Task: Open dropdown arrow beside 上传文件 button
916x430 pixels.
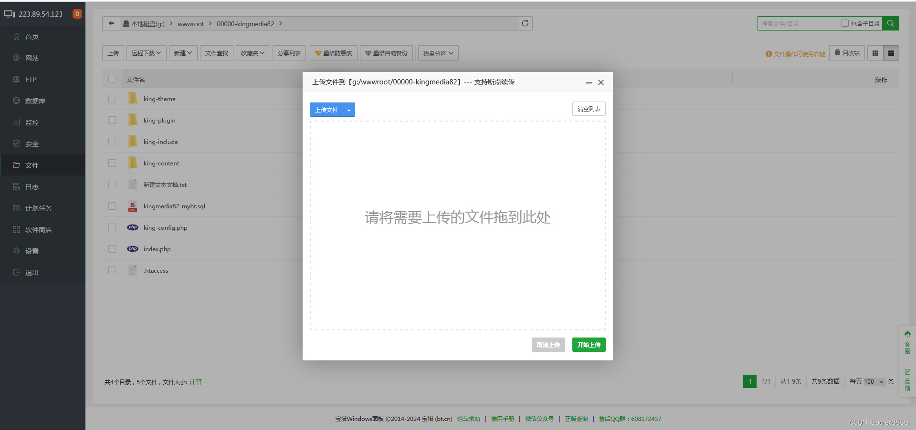Action: coord(349,110)
